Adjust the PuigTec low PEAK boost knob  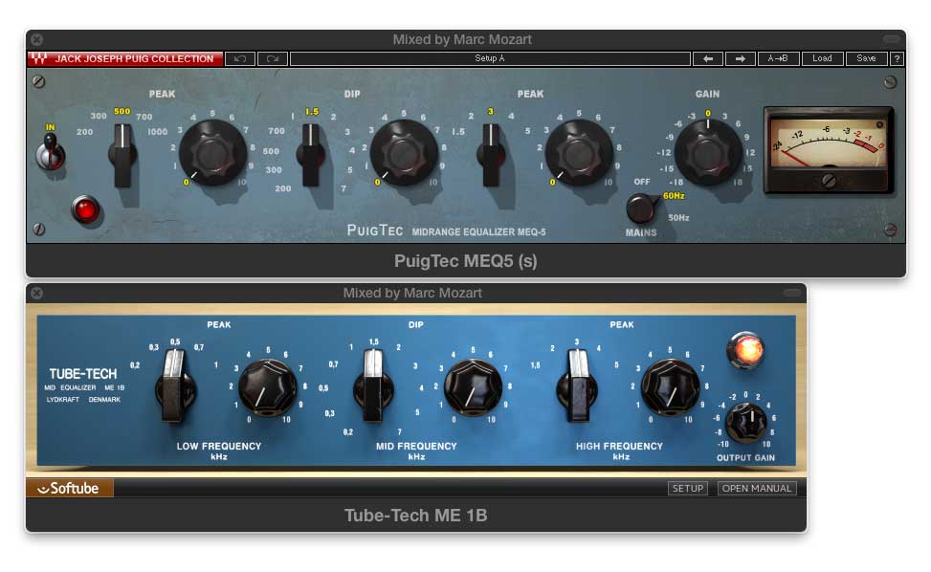click(x=212, y=153)
